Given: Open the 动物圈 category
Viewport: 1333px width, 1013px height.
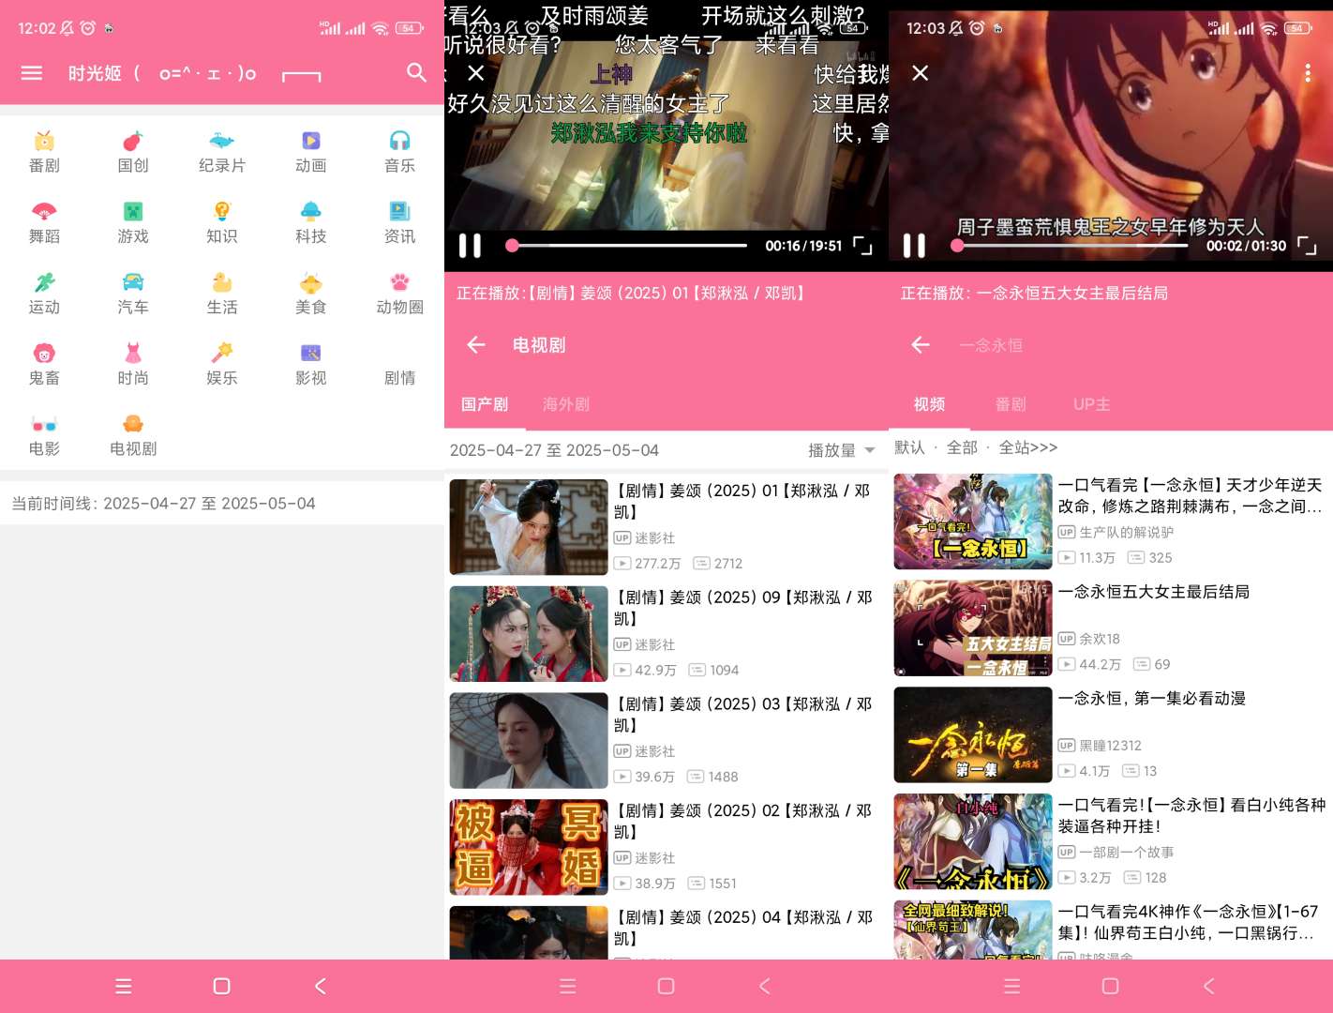Looking at the screenshot, I should pyautogui.click(x=400, y=295).
